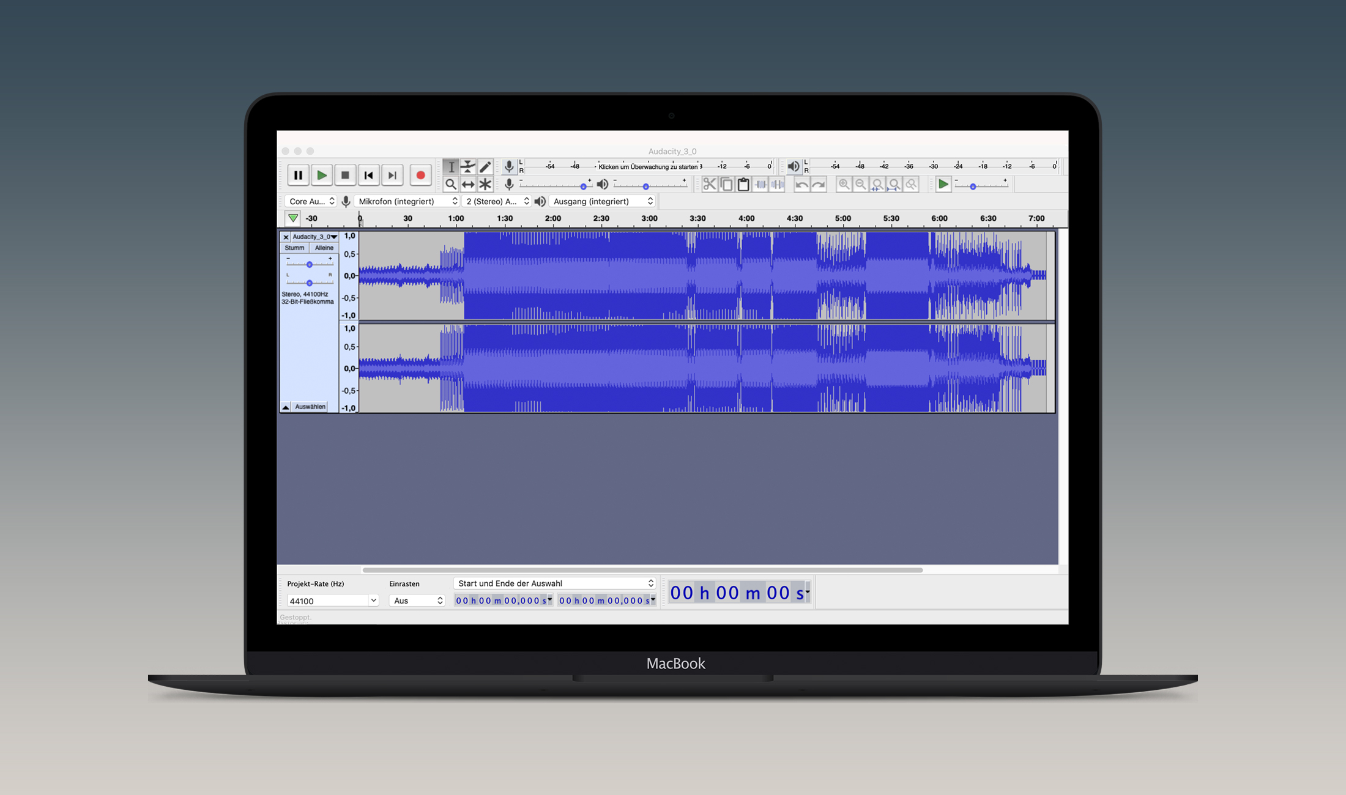Select the Draw tool

(485, 166)
